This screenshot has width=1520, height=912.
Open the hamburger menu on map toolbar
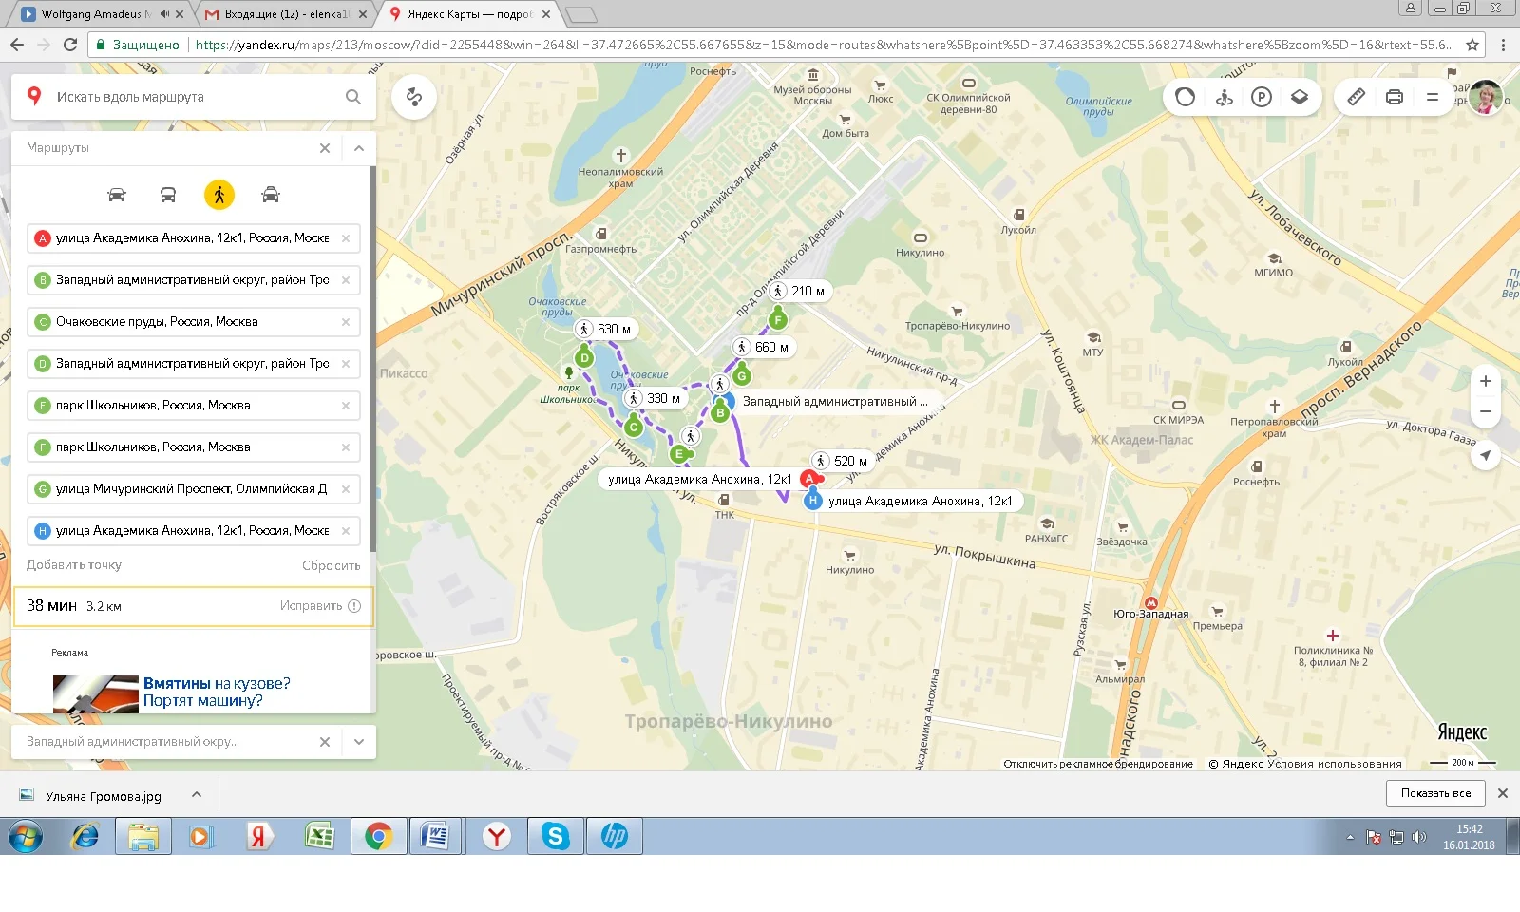[1432, 97]
